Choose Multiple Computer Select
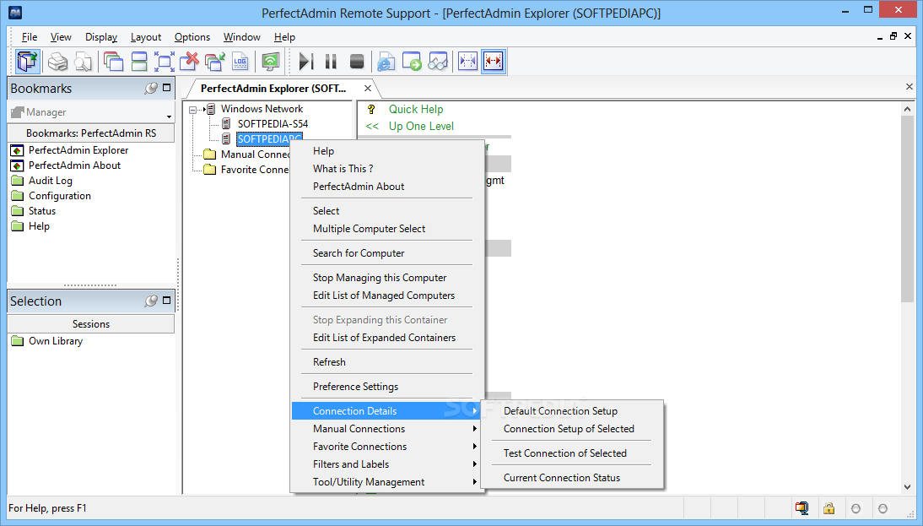The width and height of the screenshot is (923, 526). (x=369, y=229)
